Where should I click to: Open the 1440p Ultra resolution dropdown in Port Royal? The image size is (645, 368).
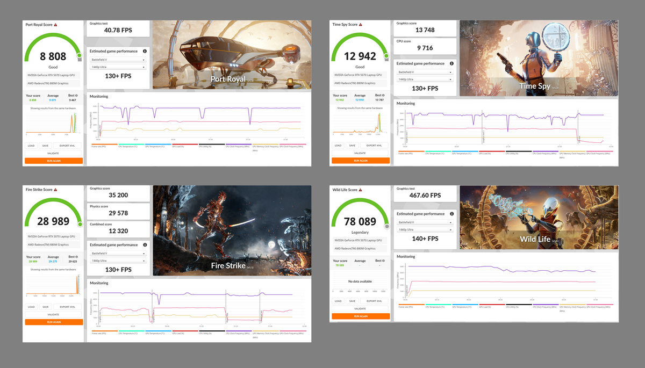(118, 67)
